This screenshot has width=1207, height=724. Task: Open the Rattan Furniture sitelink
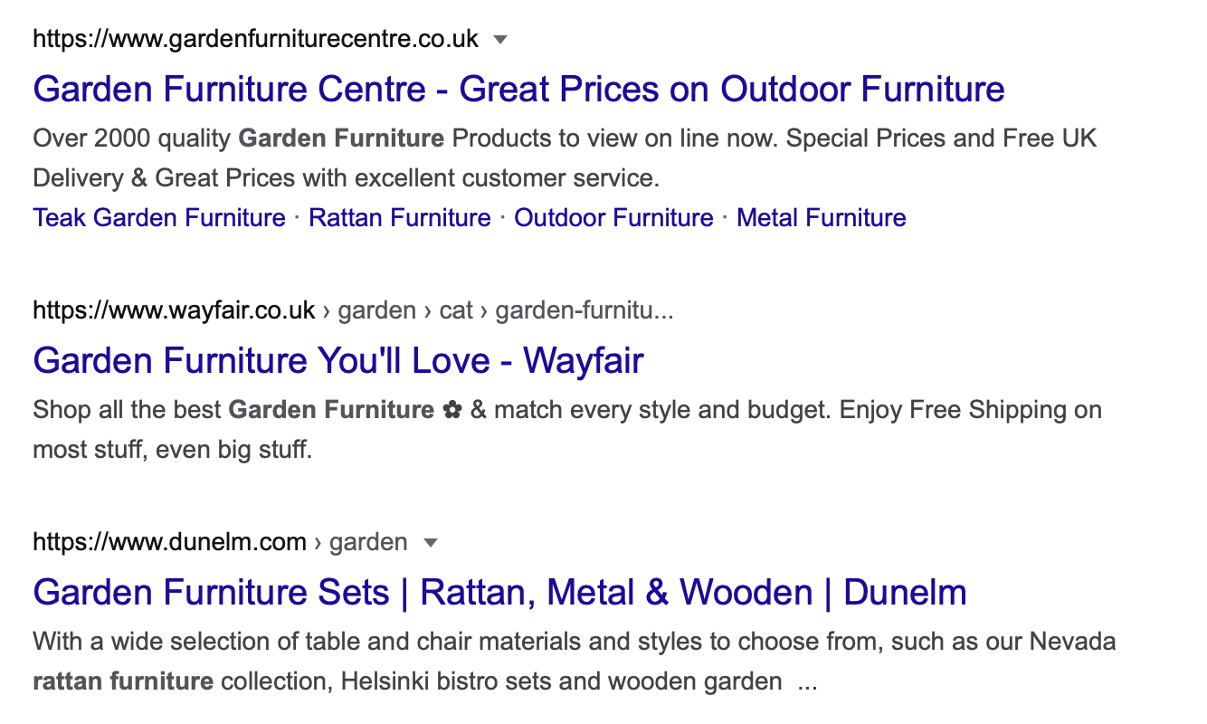point(400,218)
